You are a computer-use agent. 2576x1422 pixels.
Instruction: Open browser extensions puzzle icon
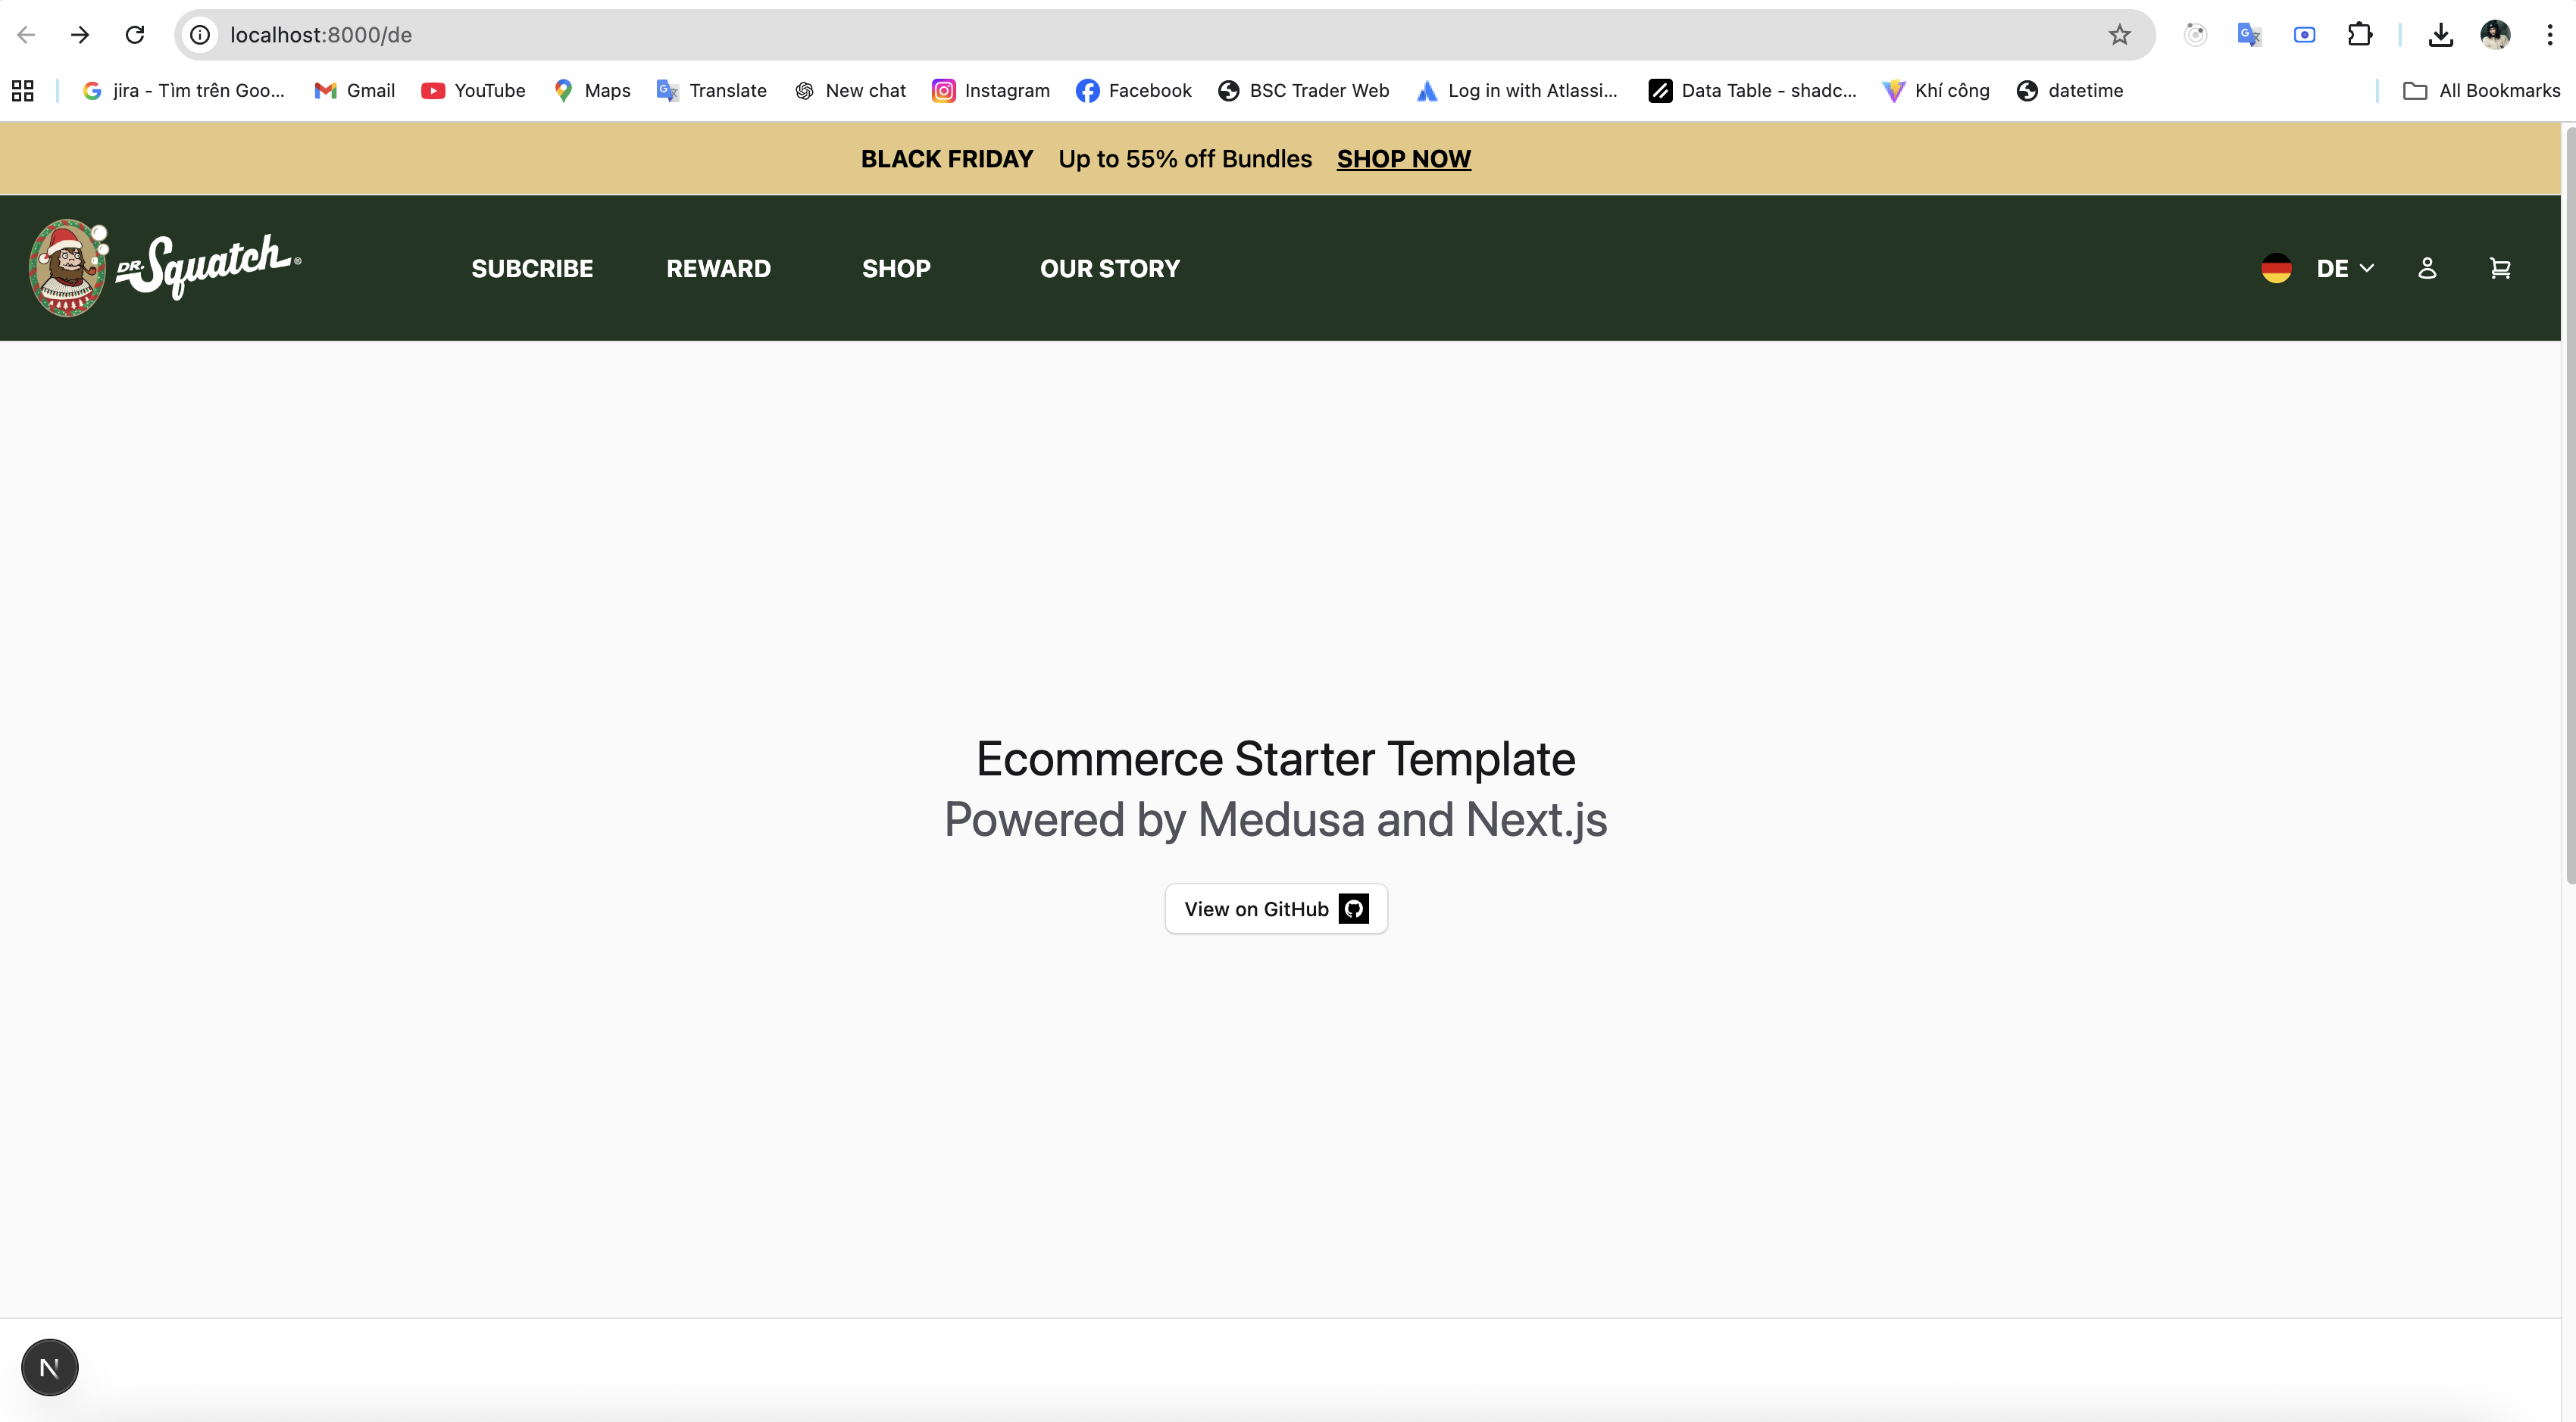point(2359,35)
